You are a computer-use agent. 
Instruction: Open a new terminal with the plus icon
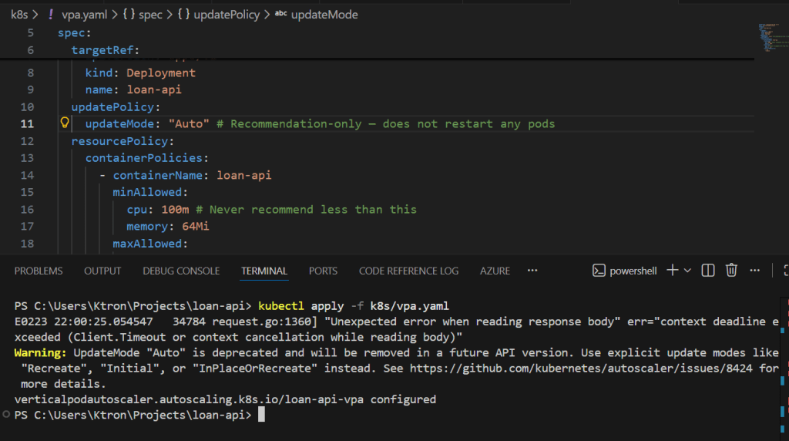pyautogui.click(x=672, y=271)
